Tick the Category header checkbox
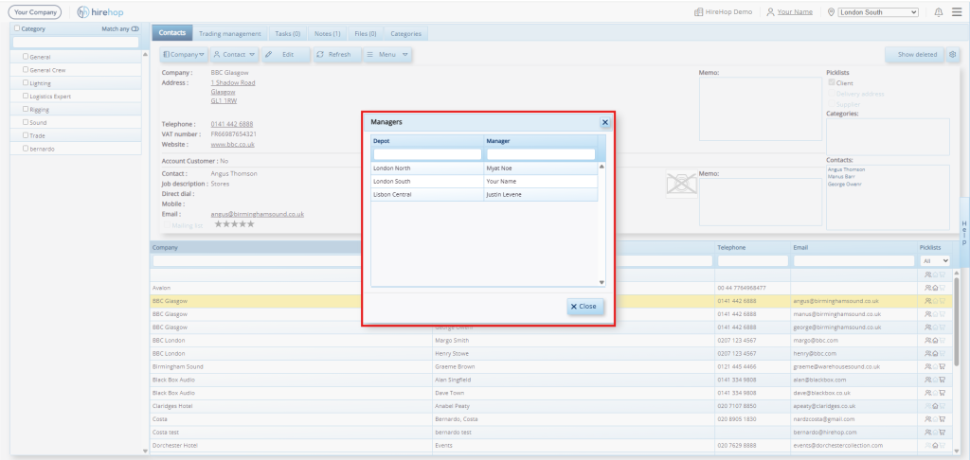The image size is (970, 460). pyautogui.click(x=17, y=28)
